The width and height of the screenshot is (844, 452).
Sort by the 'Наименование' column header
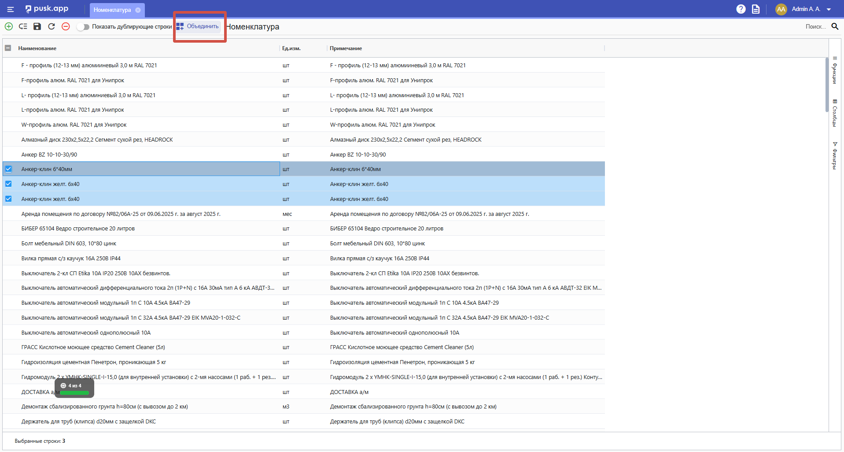coord(37,48)
